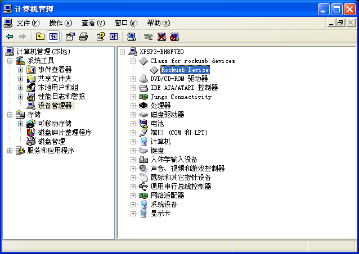
Task: Expand the 网络适配器 category
Action: click(133, 196)
